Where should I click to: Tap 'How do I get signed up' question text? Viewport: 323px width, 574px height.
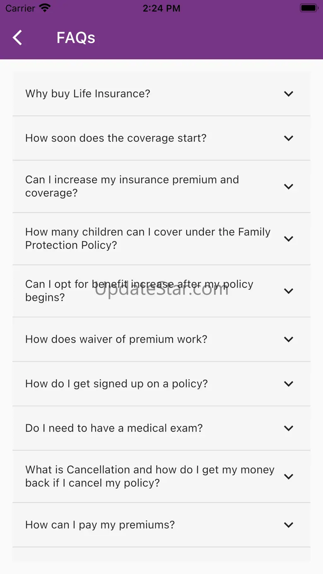(117, 384)
